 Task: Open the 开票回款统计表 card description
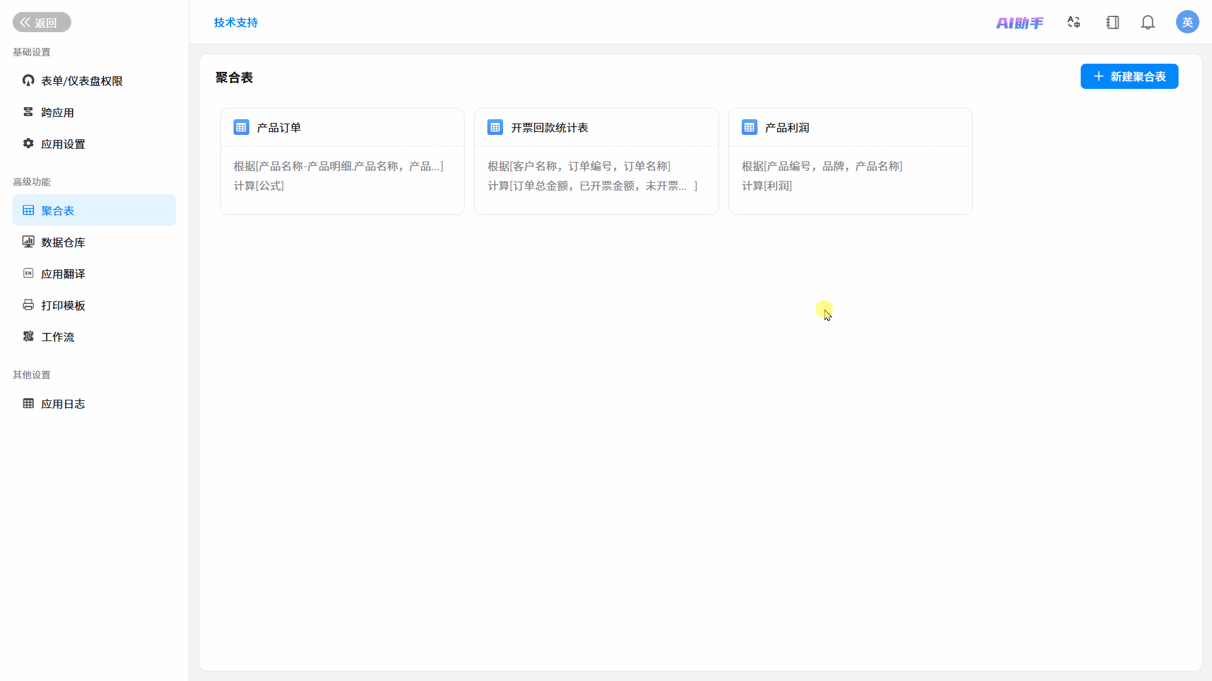(593, 176)
